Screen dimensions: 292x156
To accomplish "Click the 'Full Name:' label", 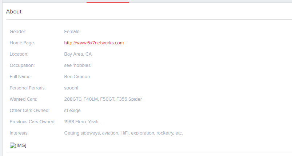I will click(x=21, y=77).
